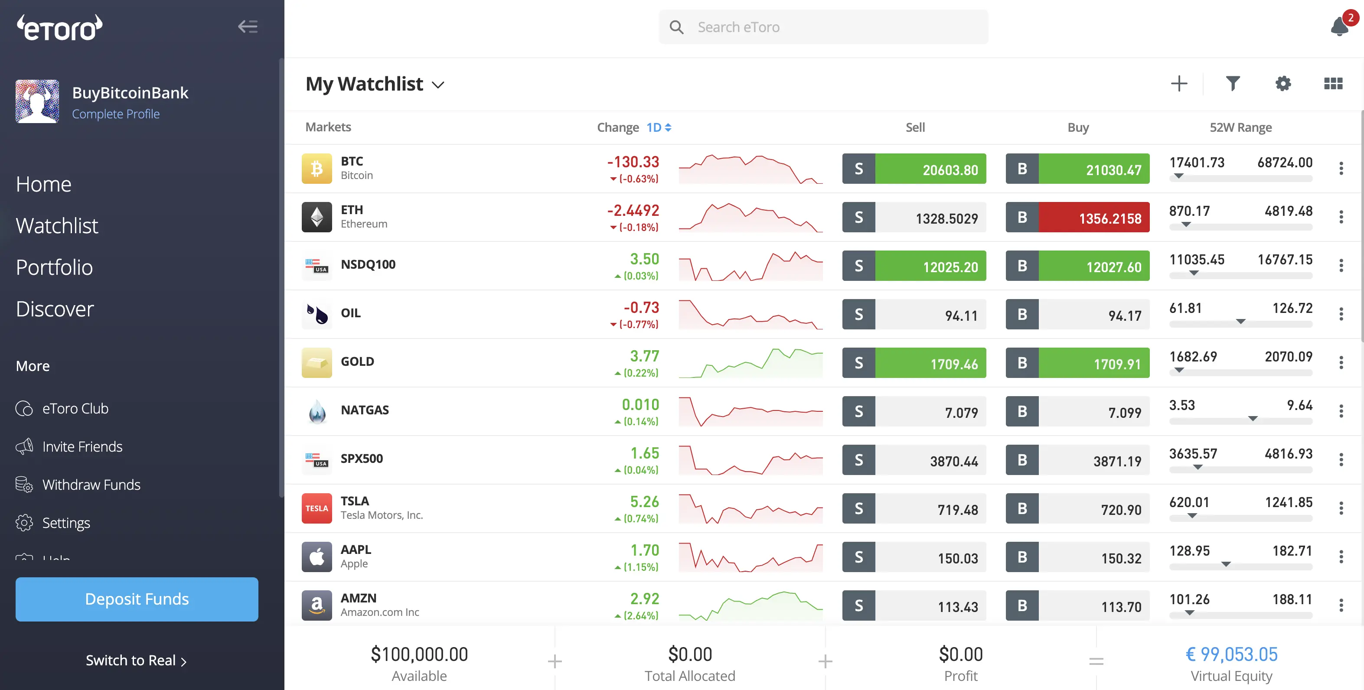Image resolution: width=1364 pixels, height=690 pixels.
Task: Click the AAPL Apple market name
Action: pyautogui.click(x=356, y=557)
